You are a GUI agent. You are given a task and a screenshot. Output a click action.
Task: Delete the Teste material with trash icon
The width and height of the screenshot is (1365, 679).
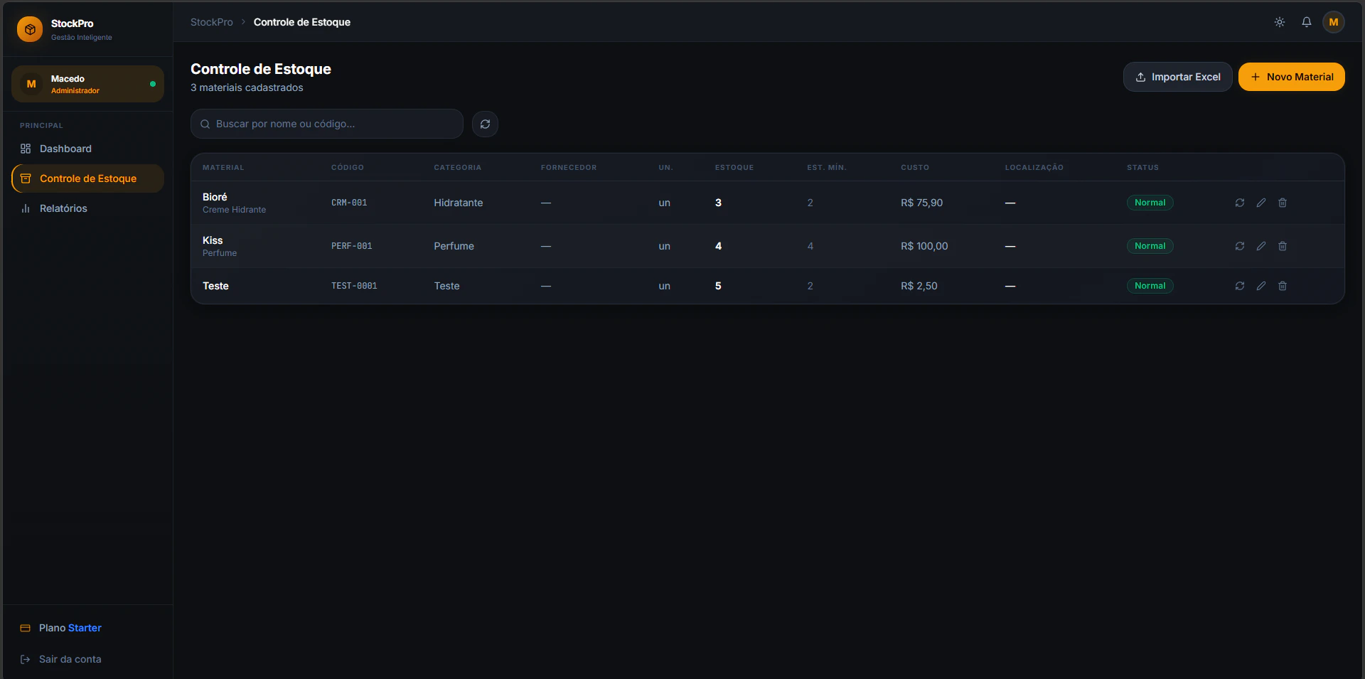[x=1283, y=286]
